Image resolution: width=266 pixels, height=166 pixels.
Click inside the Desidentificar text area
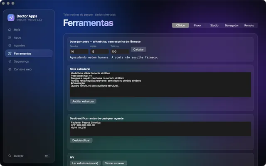click(x=160, y=129)
